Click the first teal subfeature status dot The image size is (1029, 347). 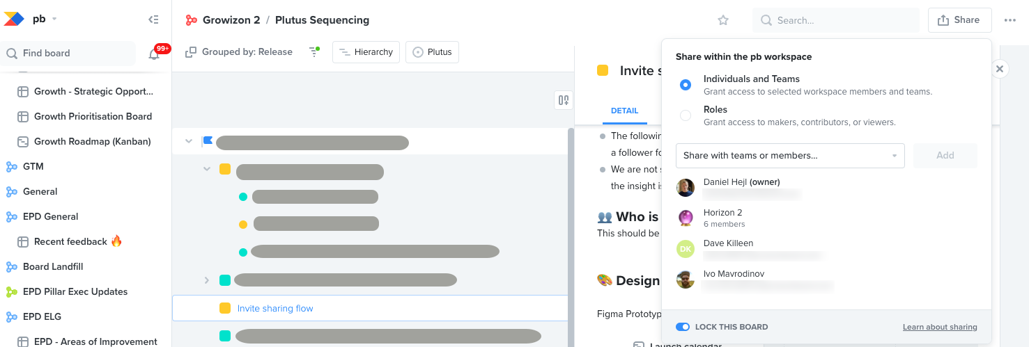pyautogui.click(x=243, y=197)
